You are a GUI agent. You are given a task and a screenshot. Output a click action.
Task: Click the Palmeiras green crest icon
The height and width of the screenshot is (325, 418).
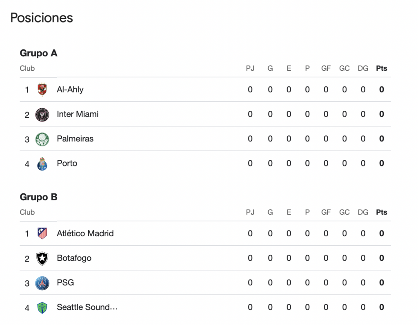[42, 139]
